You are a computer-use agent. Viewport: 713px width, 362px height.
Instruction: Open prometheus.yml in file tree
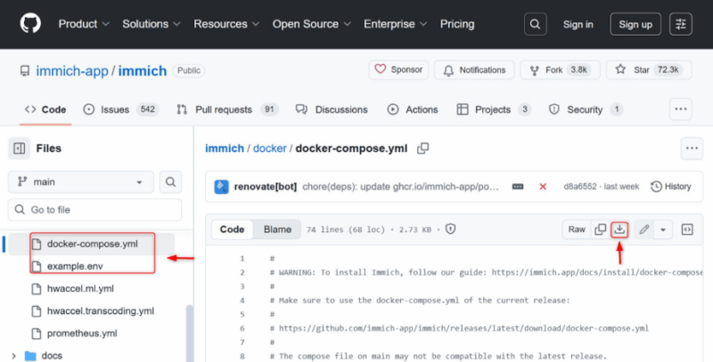point(82,334)
